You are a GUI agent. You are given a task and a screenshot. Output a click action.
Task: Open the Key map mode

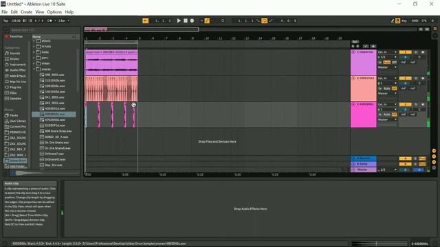(404, 21)
